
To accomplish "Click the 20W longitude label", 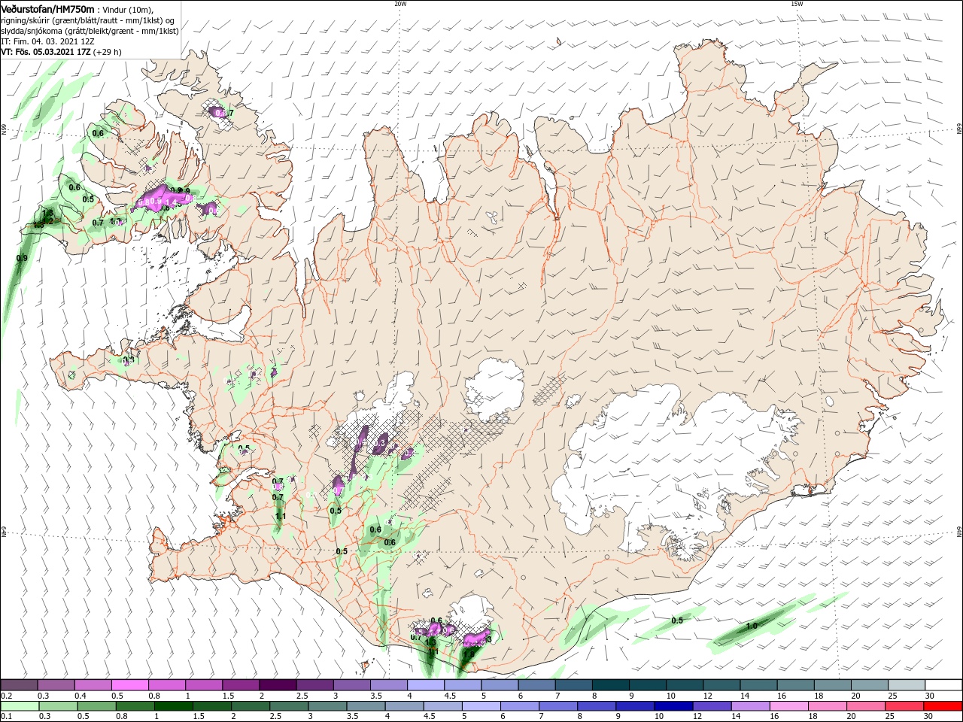I will pos(400,4).
